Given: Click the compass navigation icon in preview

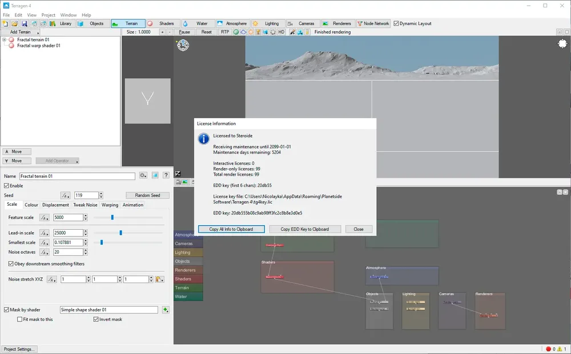Looking at the screenshot, I should click(x=183, y=45).
